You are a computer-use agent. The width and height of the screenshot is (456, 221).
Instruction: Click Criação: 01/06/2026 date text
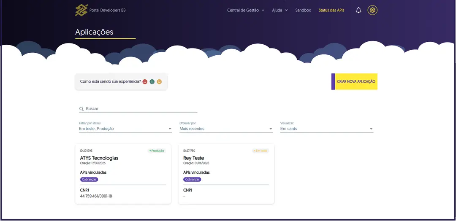coord(196,163)
